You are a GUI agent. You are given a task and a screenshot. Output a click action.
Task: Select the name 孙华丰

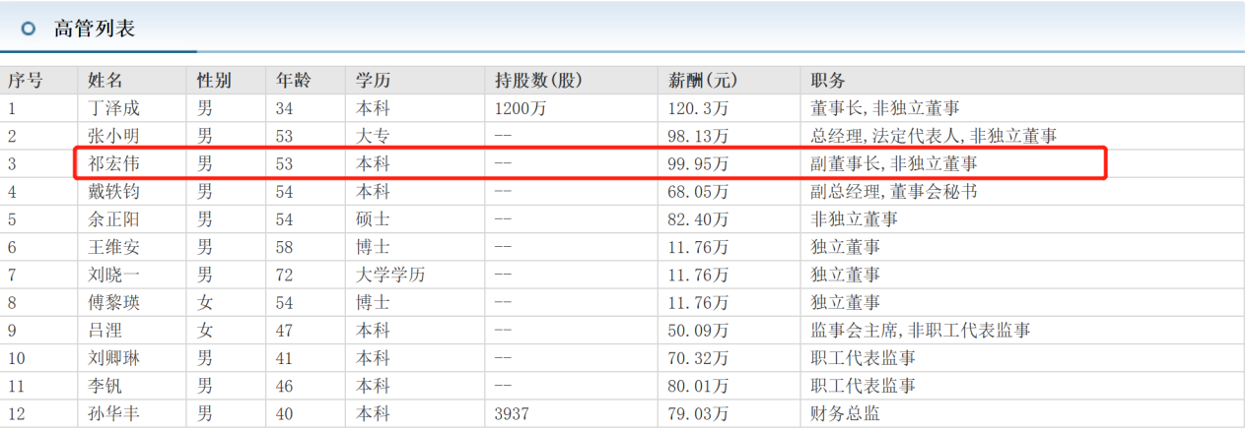tap(113, 414)
